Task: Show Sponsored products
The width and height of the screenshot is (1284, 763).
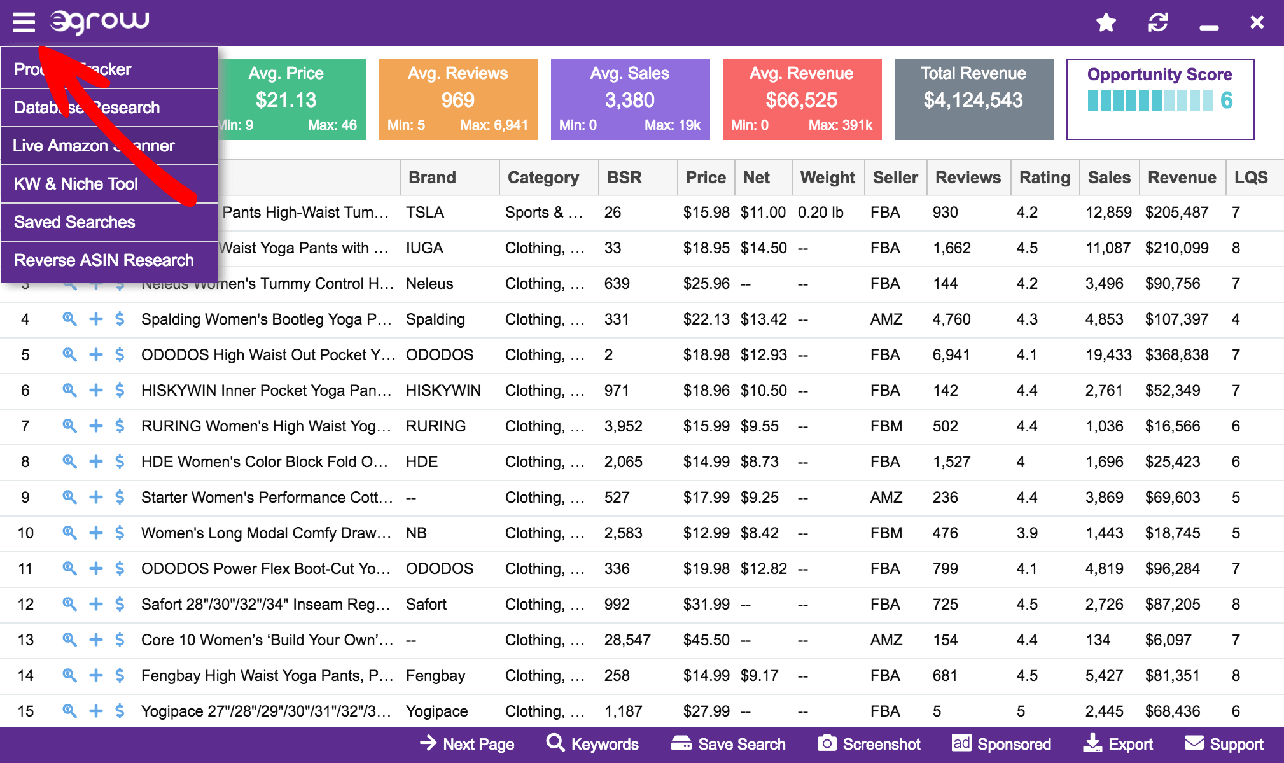Action: pyautogui.click(x=1001, y=744)
